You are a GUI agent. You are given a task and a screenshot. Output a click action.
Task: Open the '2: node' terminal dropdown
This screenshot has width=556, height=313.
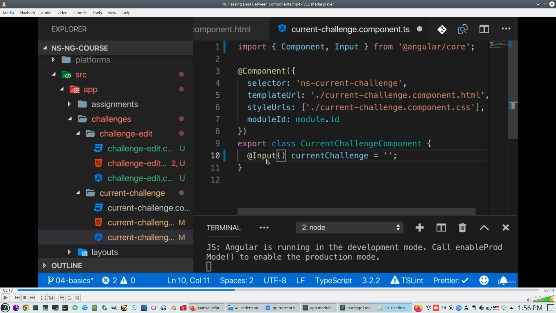[x=350, y=228]
